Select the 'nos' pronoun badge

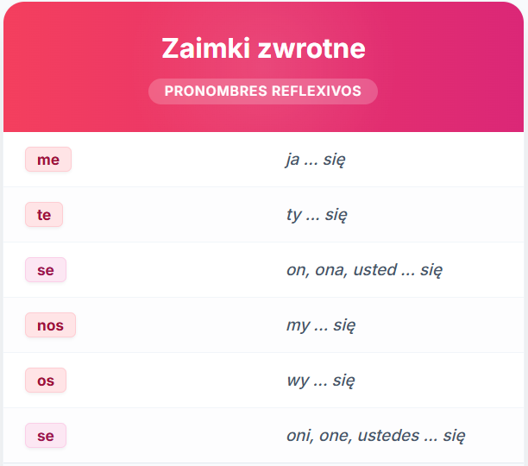pos(50,325)
